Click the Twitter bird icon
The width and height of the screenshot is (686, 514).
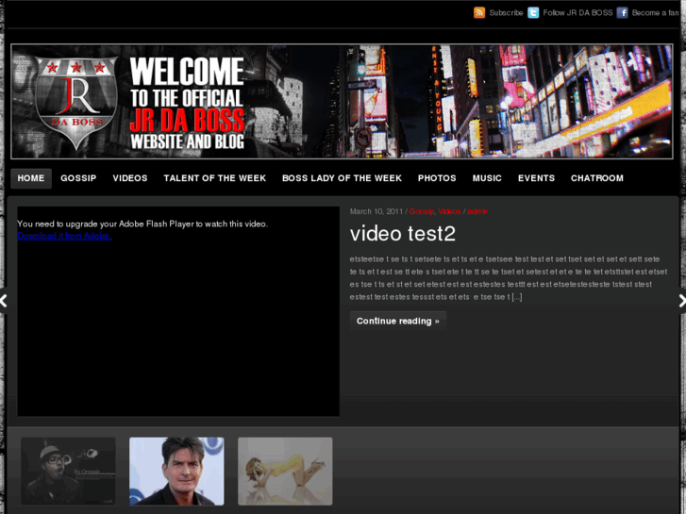pyautogui.click(x=533, y=12)
